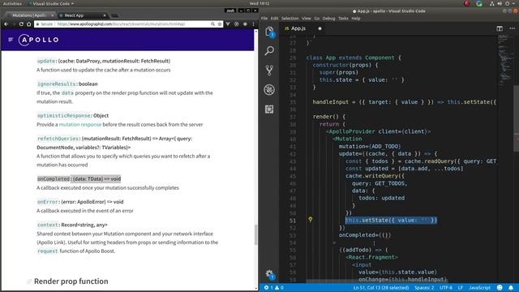Image resolution: width=519 pixels, height=292 pixels.
Task: Click code line mutation={ADD_TODO}
Action: click(370, 146)
